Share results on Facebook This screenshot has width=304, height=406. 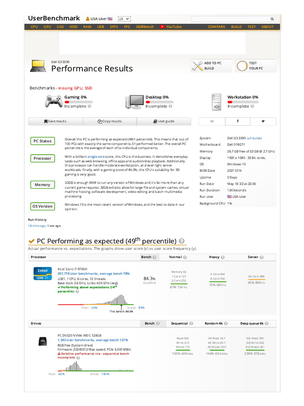tap(237, 121)
